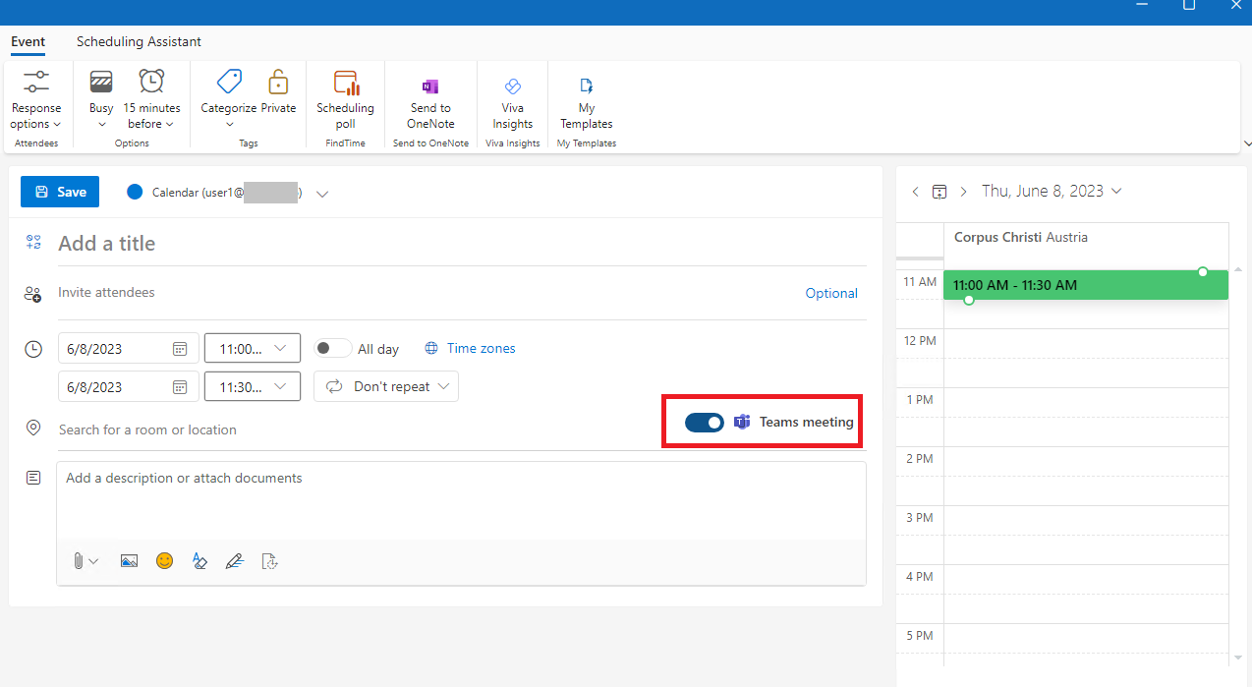Go to previous day in calendar
The height and width of the screenshot is (687, 1252).
915,192
